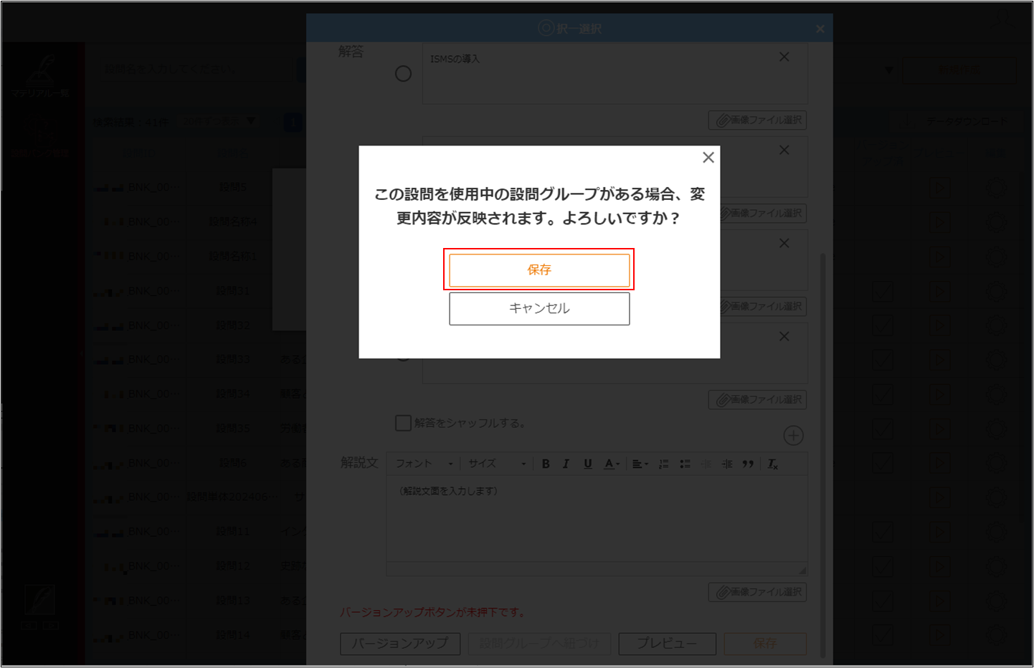
Task: Apply block quote formatting
Action: pyautogui.click(x=748, y=464)
